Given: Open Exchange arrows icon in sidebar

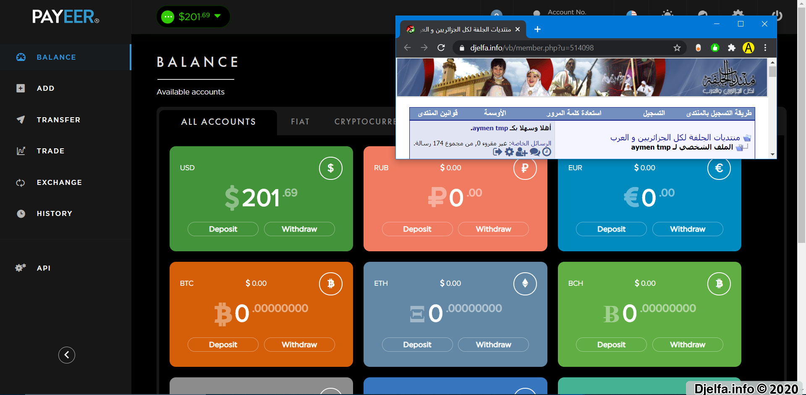Looking at the screenshot, I should pos(21,183).
